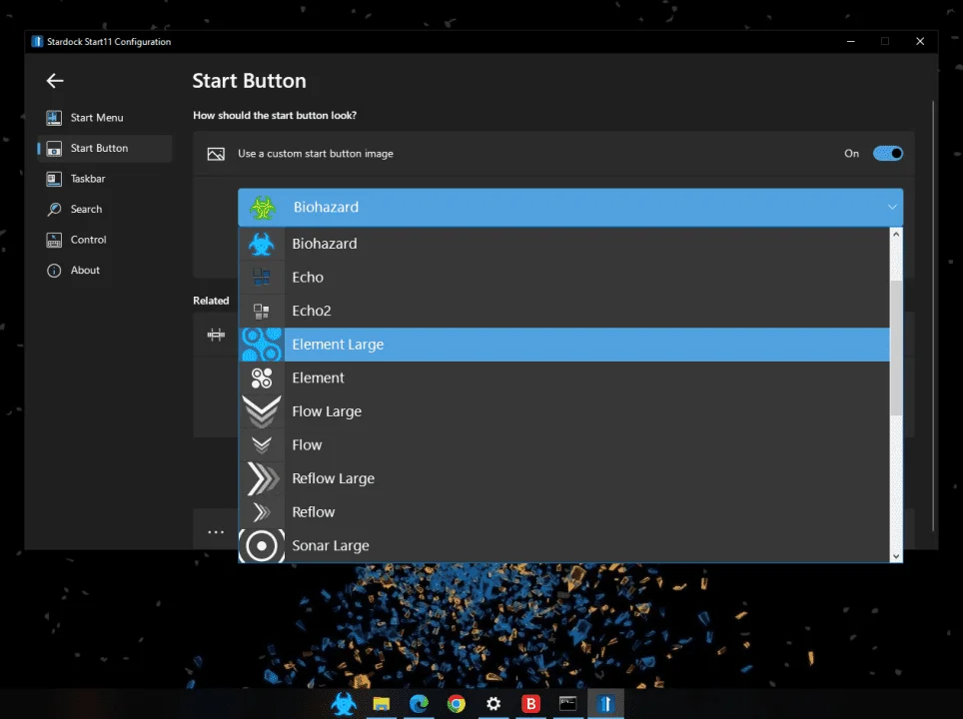This screenshot has height=719, width=963.
Task: Click the small Flow chevron icon
Action: tap(262, 445)
